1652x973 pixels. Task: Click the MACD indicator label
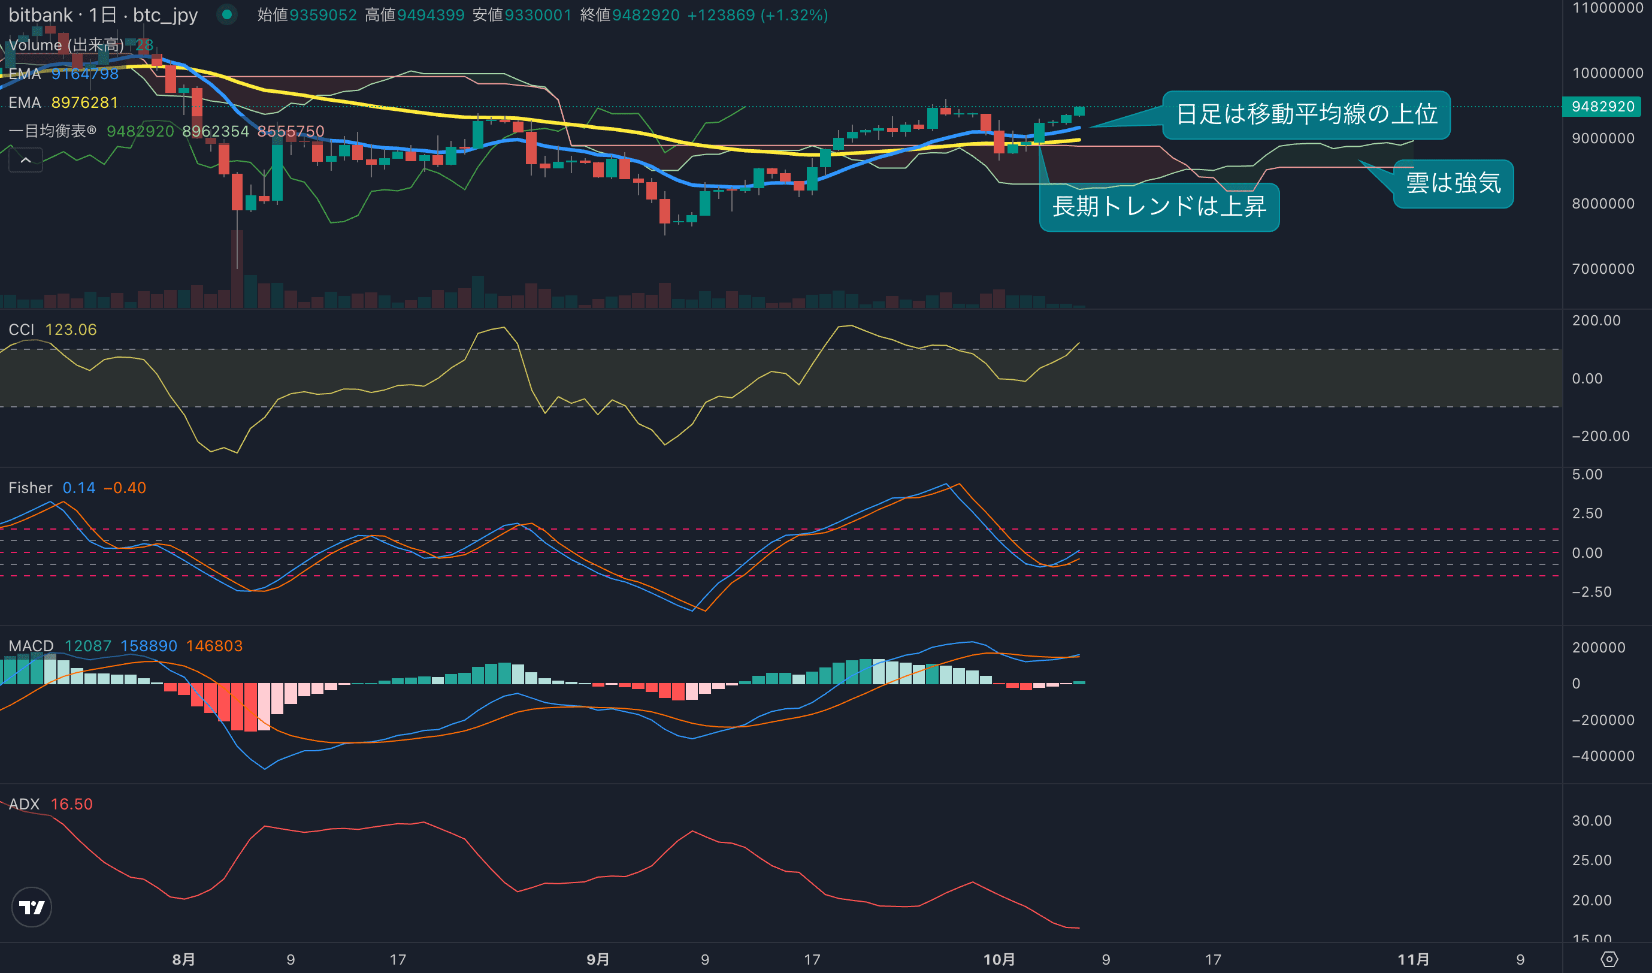(x=31, y=646)
